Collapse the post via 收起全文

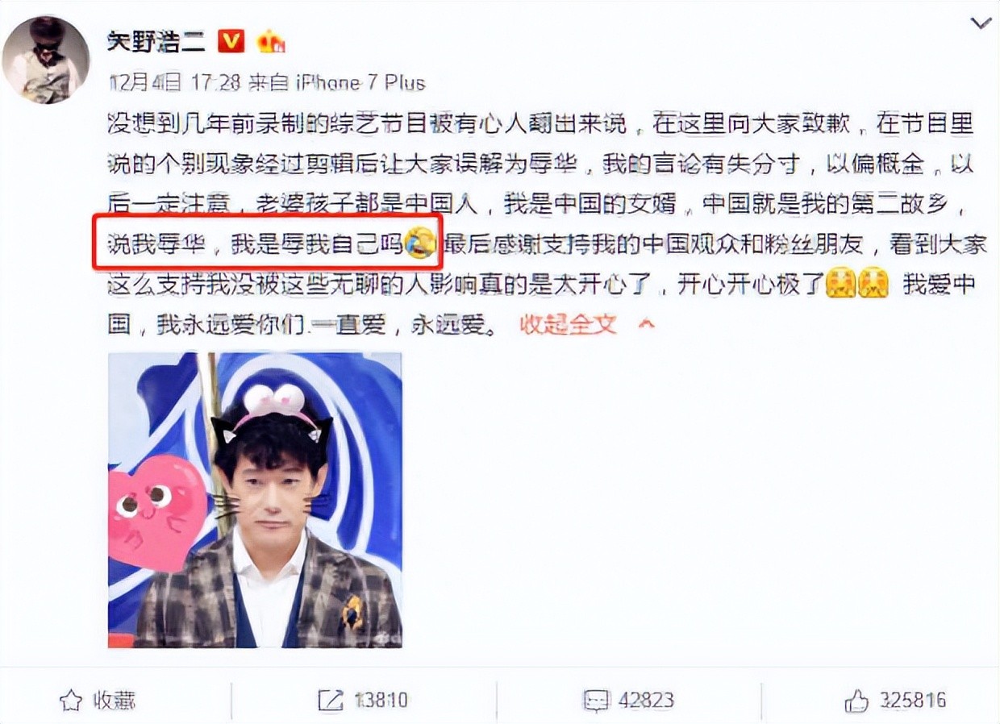(x=568, y=324)
